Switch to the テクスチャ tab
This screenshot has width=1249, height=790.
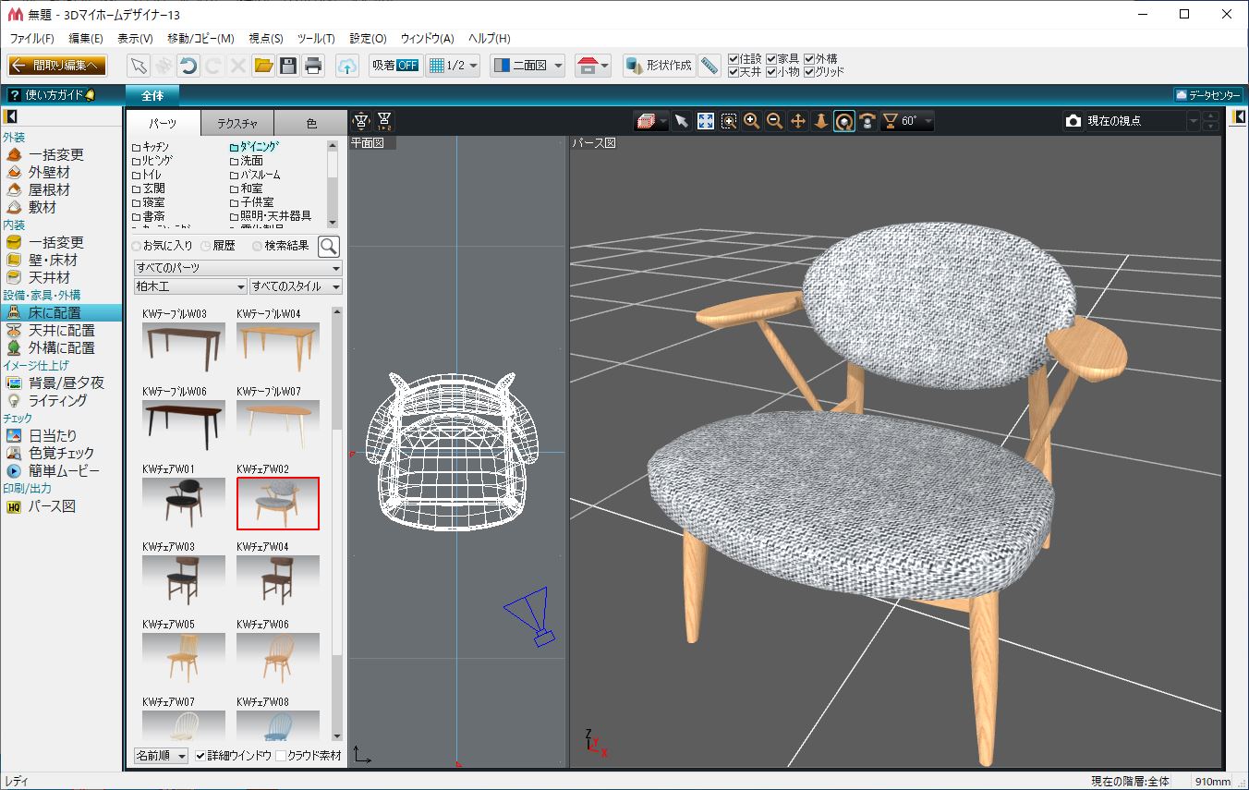[237, 123]
